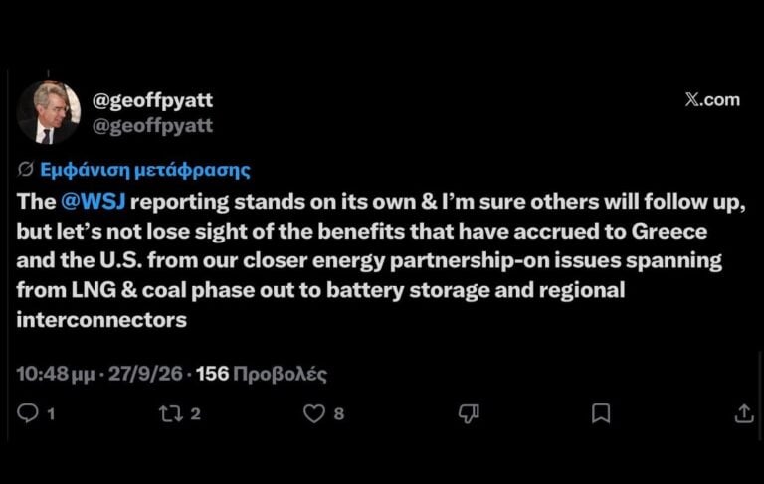Bookmark this post
Screen dimensions: 764x484
[601, 413]
